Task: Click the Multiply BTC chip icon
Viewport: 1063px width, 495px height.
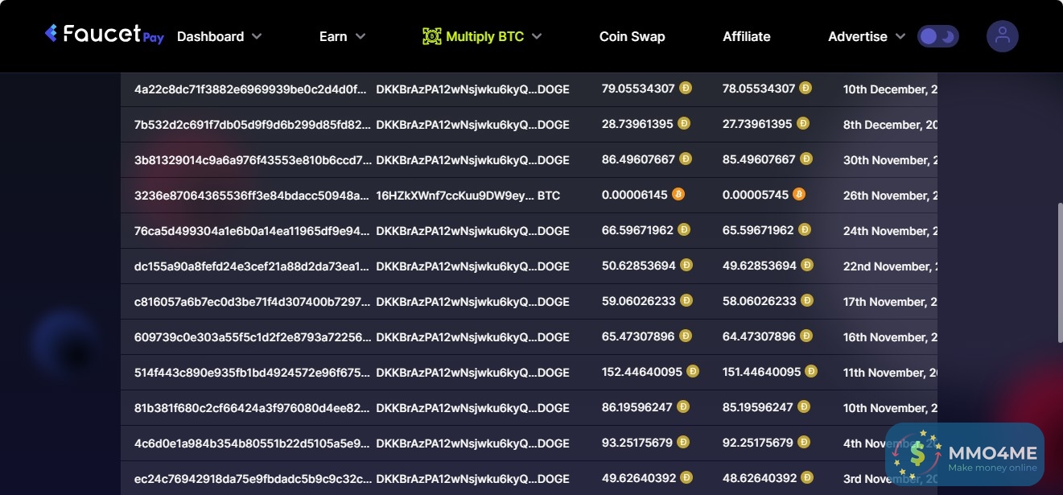Action: click(x=432, y=36)
